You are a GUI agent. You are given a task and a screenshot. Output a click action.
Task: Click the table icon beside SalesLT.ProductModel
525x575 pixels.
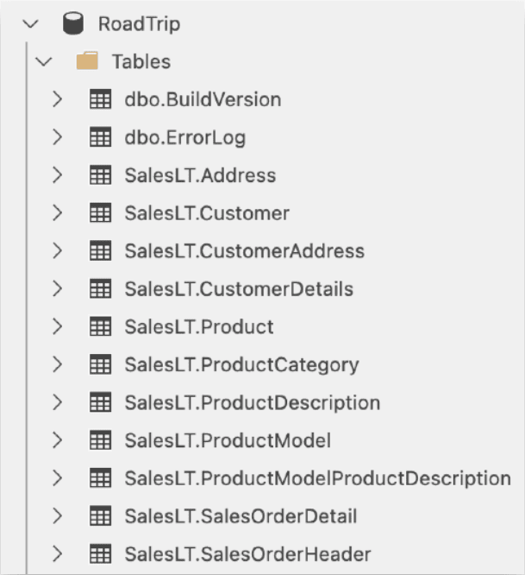[x=100, y=440]
